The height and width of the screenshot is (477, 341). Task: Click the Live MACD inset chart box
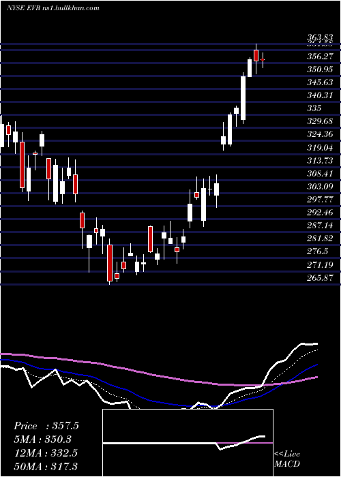pos(188,443)
